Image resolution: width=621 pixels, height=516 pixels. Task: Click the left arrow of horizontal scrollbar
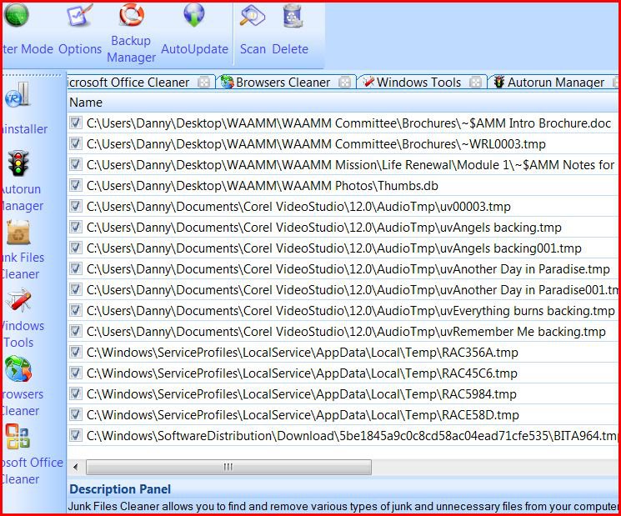76,468
